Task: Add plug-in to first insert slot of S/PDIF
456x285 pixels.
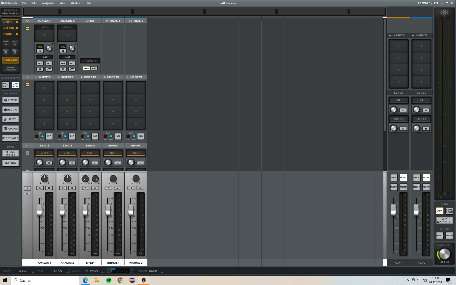Action: pyautogui.click(x=90, y=88)
